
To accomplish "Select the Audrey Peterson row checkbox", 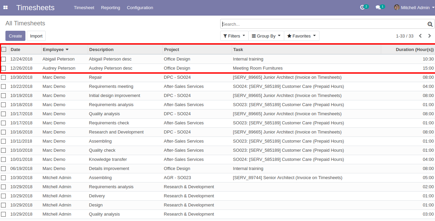I will tap(3, 68).
